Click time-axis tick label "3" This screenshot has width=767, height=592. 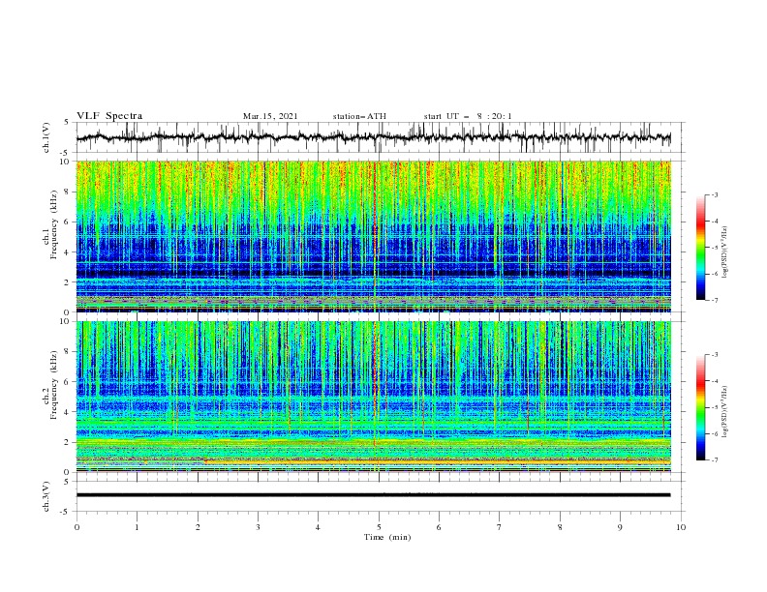click(x=259, y=527)
